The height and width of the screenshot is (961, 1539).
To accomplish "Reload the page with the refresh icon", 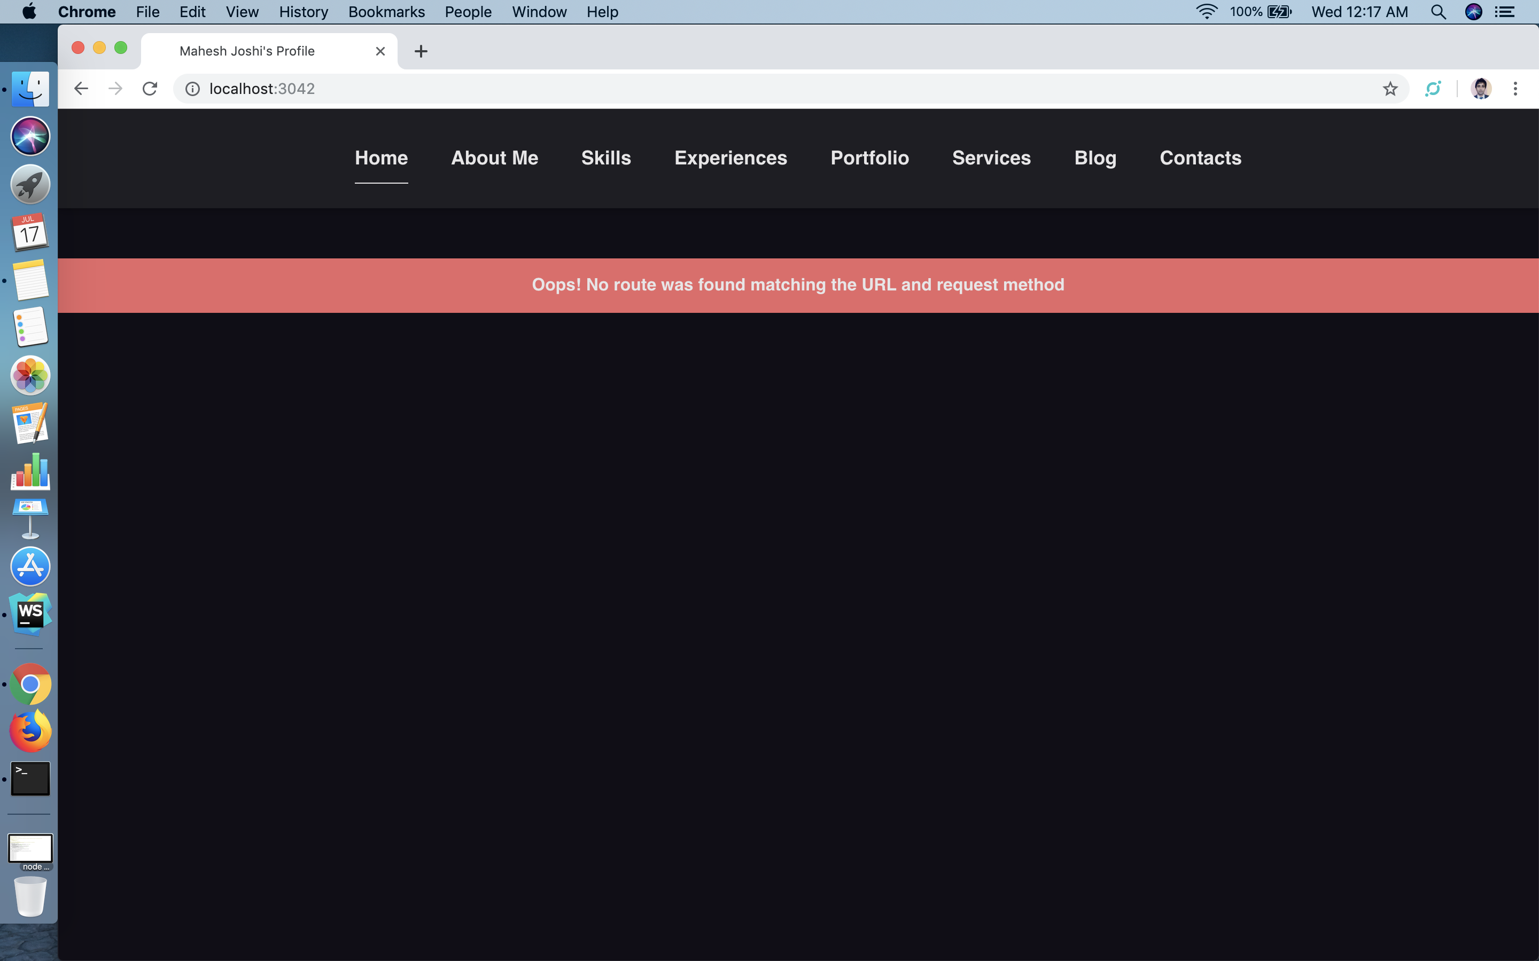I will coord(150,88).
